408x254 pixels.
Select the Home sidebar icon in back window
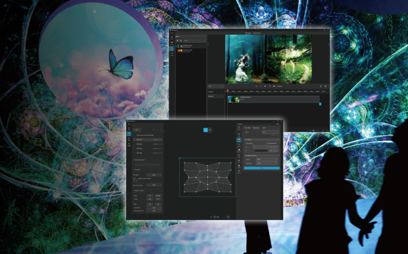pos(172,38)
